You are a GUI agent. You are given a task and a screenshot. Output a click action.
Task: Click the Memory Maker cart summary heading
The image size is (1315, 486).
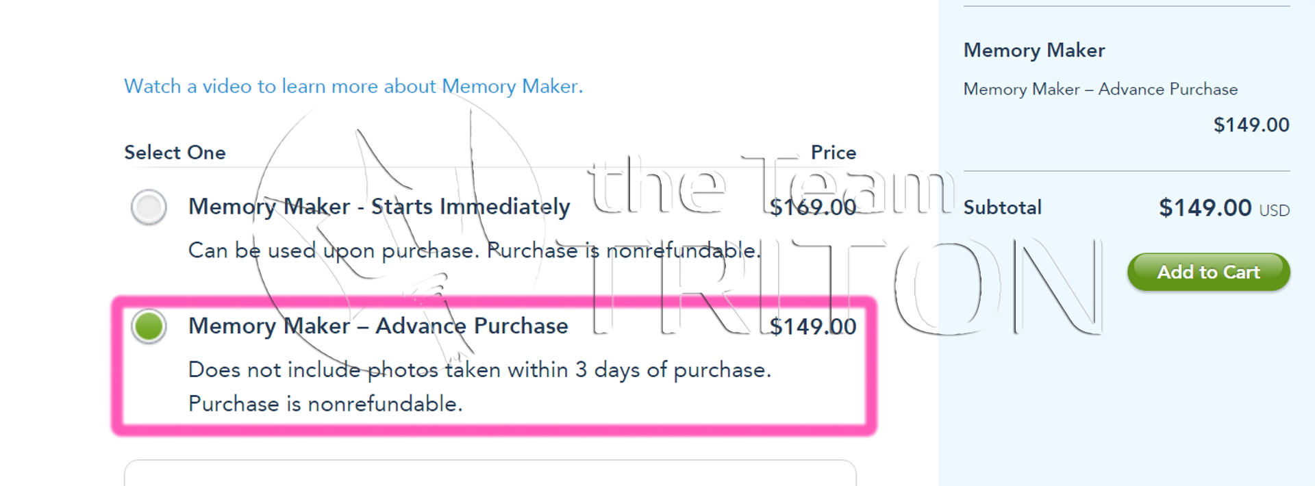(x=1034, y=50)
